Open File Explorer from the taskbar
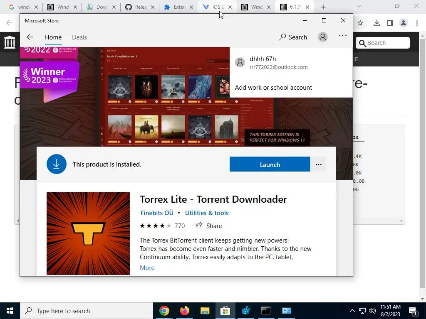Screen dimensions: 426x319 click(x=205, y=311)
